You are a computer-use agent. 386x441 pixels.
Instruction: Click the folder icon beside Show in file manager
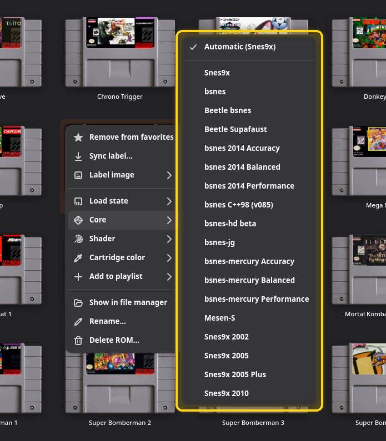[78, 303]
